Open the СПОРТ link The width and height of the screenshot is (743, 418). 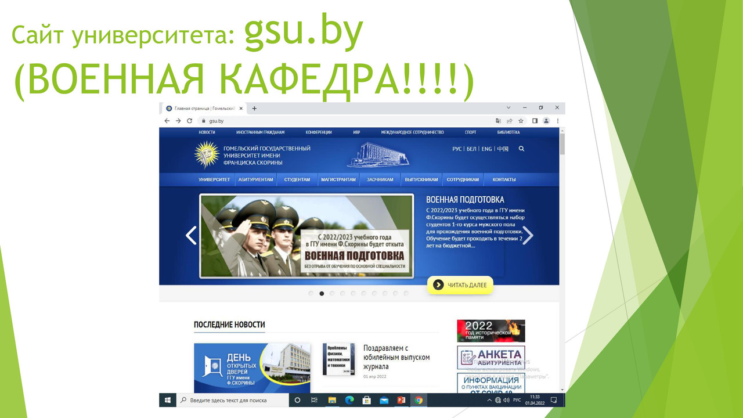(x=470, y=132)
